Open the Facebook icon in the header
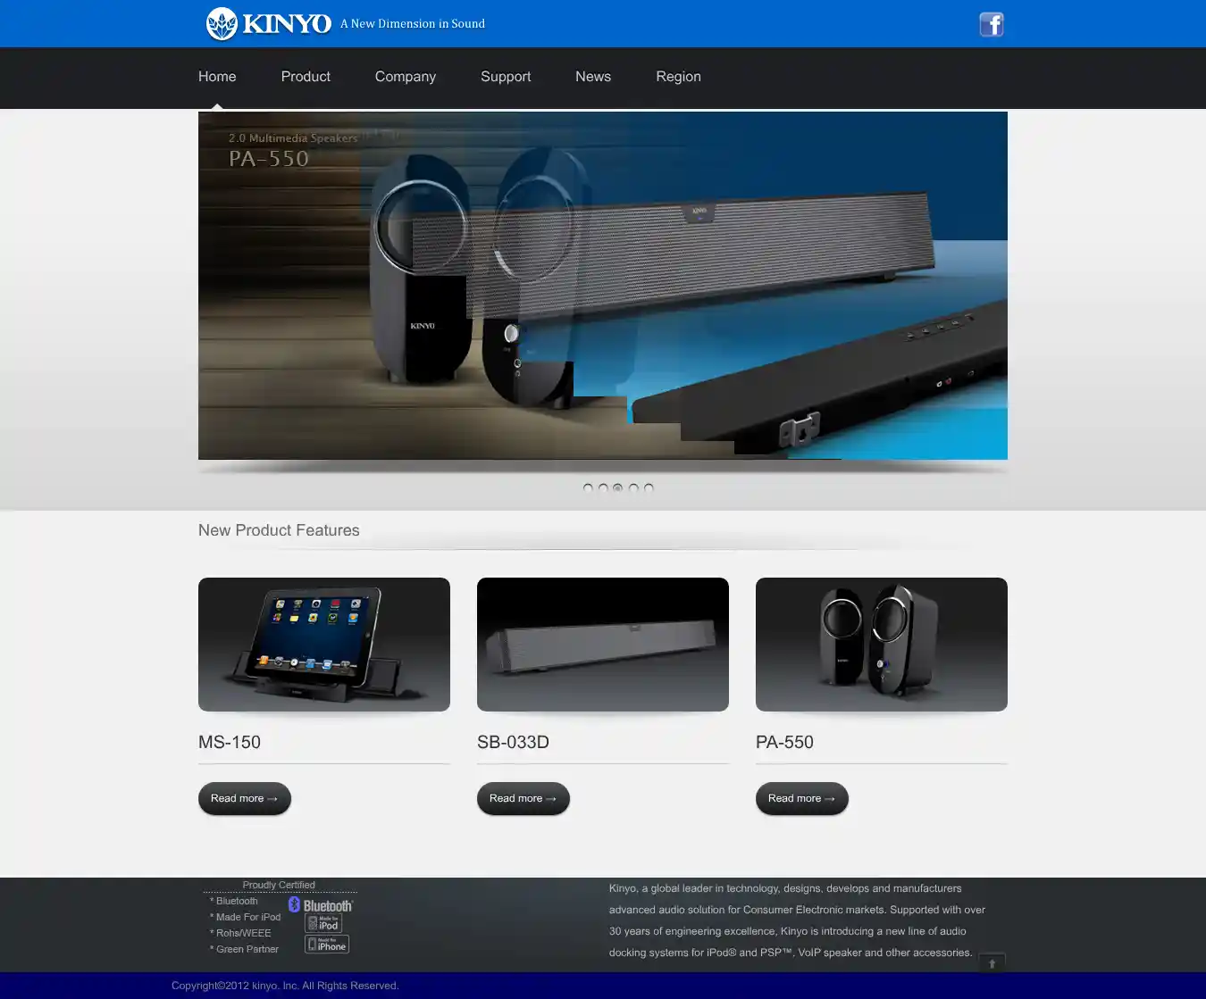The height and width of the screenshot is (999, 1206). 992,24
